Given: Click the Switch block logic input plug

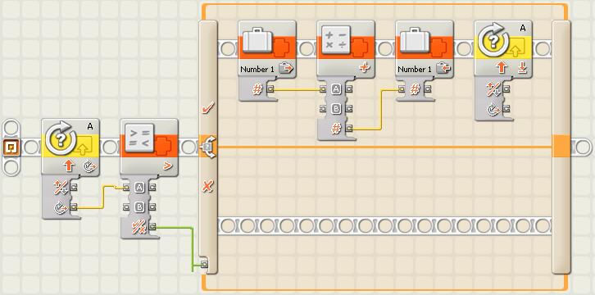Looking at the screenshot, I should point(204,264).
